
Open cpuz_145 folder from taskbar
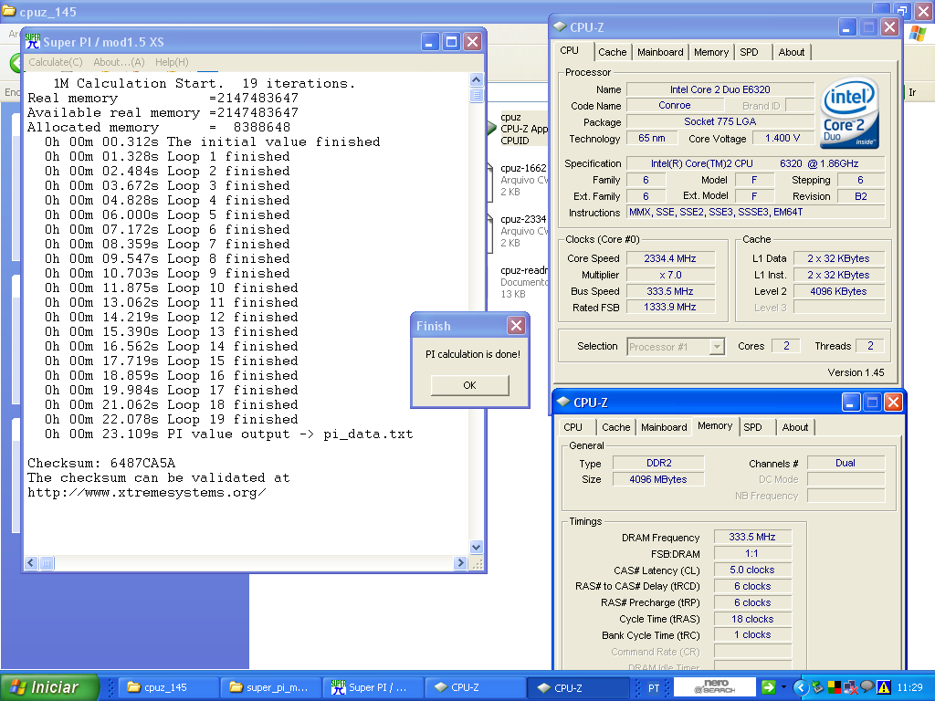click(x=168, y=687)
